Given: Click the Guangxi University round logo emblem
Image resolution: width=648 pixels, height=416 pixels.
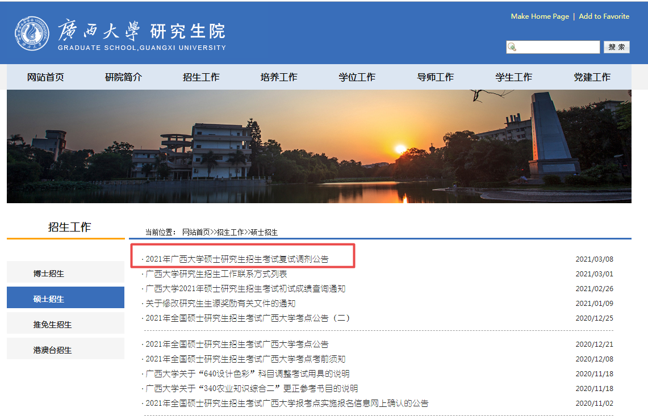Looking at the screenshot, I should [x=32, y=33].
